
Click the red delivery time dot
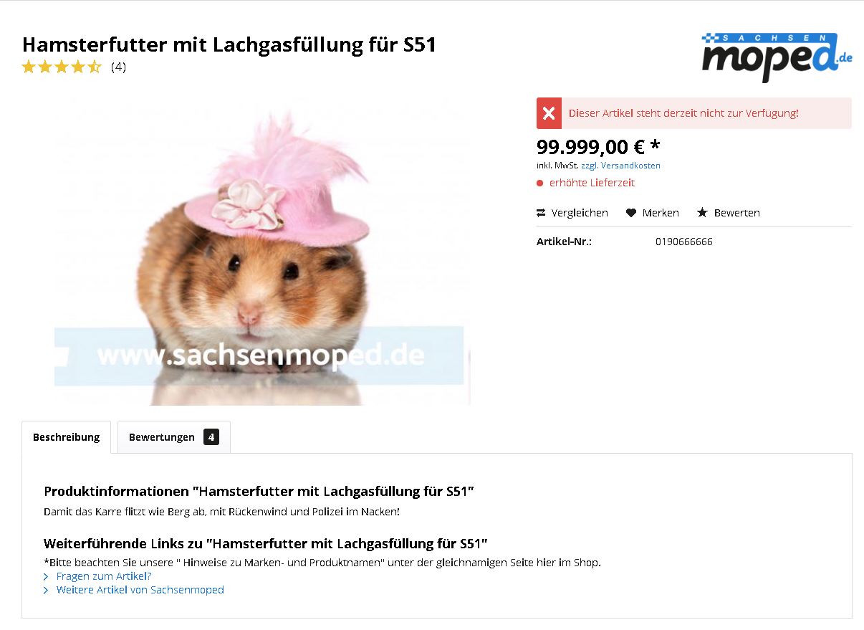(540, 183)
